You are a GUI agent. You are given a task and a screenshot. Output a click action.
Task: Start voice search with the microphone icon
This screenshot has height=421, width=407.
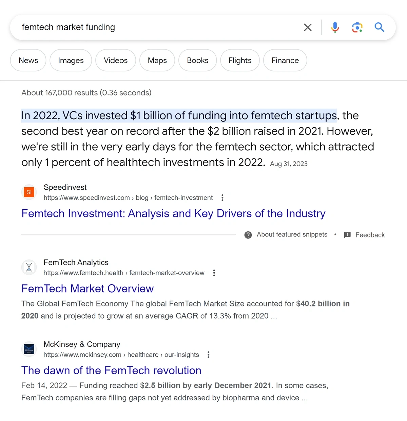335,27
